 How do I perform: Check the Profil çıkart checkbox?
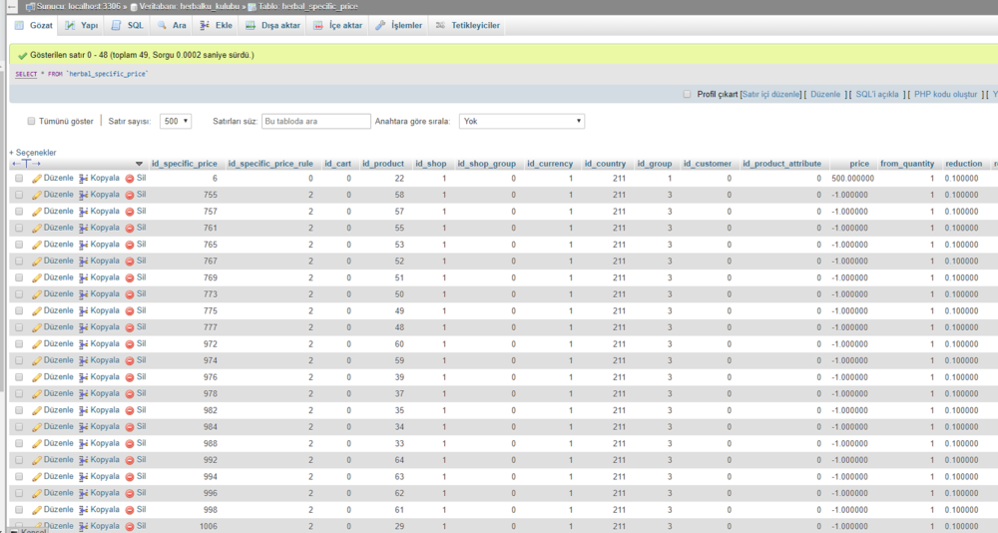[687, 94]
